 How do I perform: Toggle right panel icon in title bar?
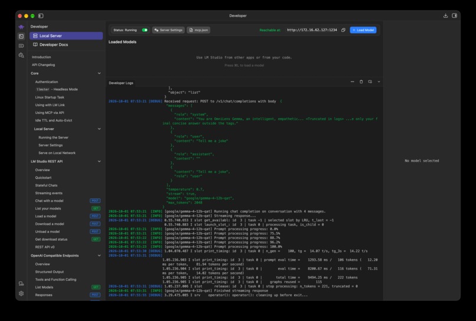pyautogui.click(x=455, y=16)
